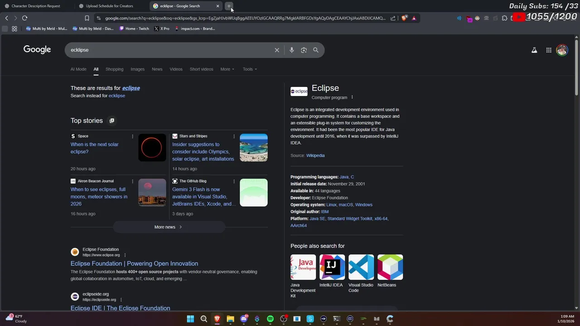Reload the page
This screenshot has height=326, width=580.
[24, 18]
